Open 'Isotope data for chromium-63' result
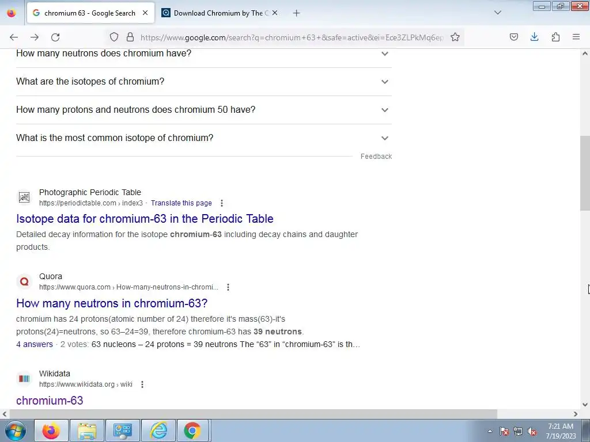Screen dimensions: 590x442 145,219
